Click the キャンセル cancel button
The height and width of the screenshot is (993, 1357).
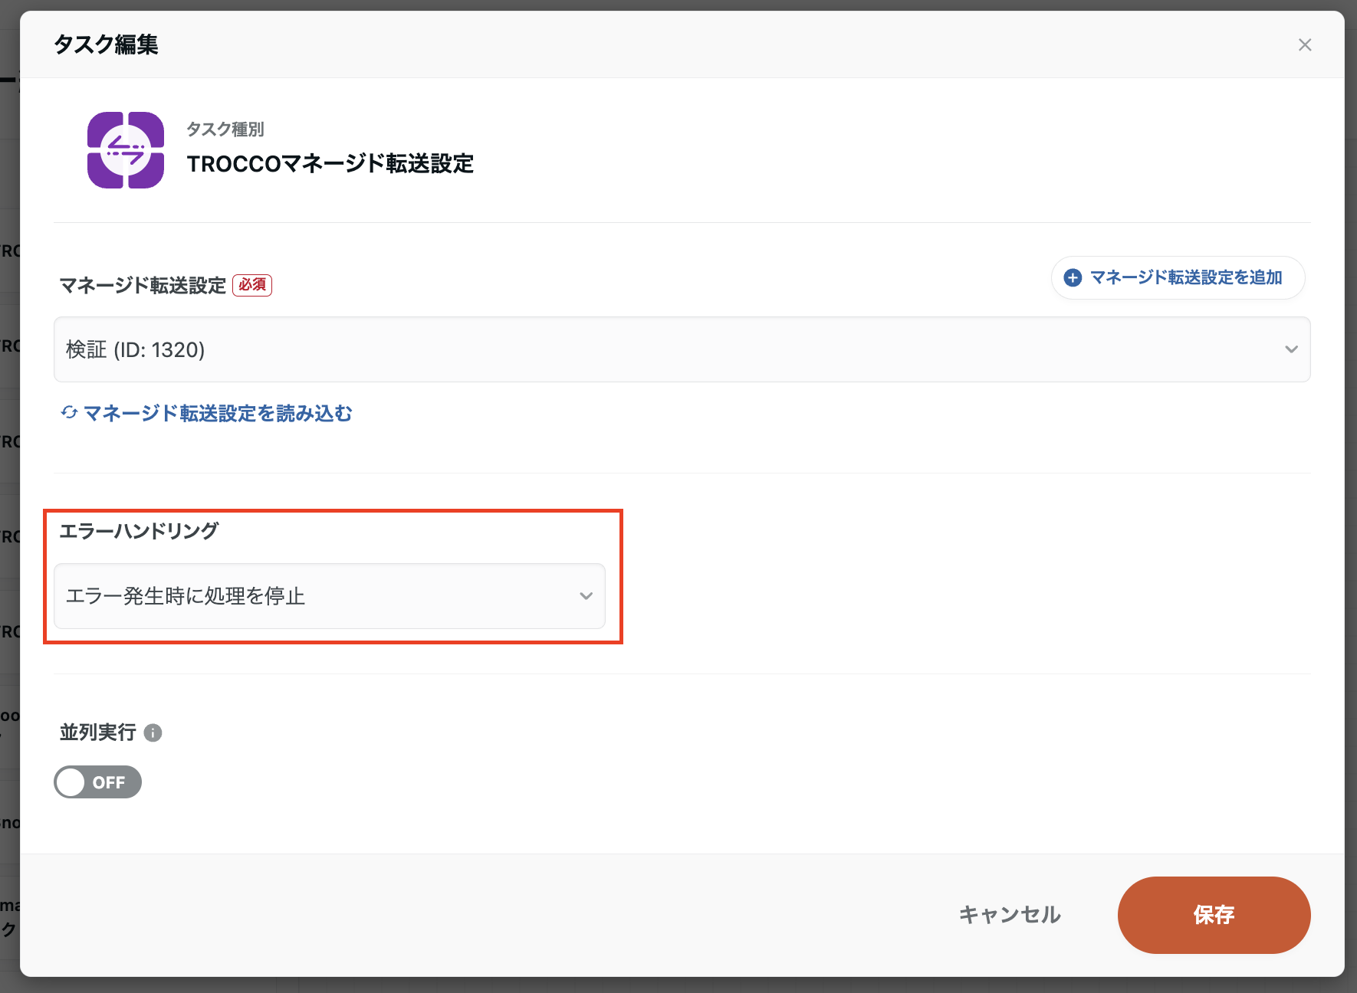1009,914
